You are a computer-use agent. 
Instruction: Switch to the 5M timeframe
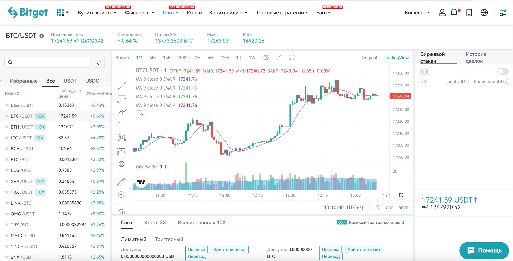152,58
